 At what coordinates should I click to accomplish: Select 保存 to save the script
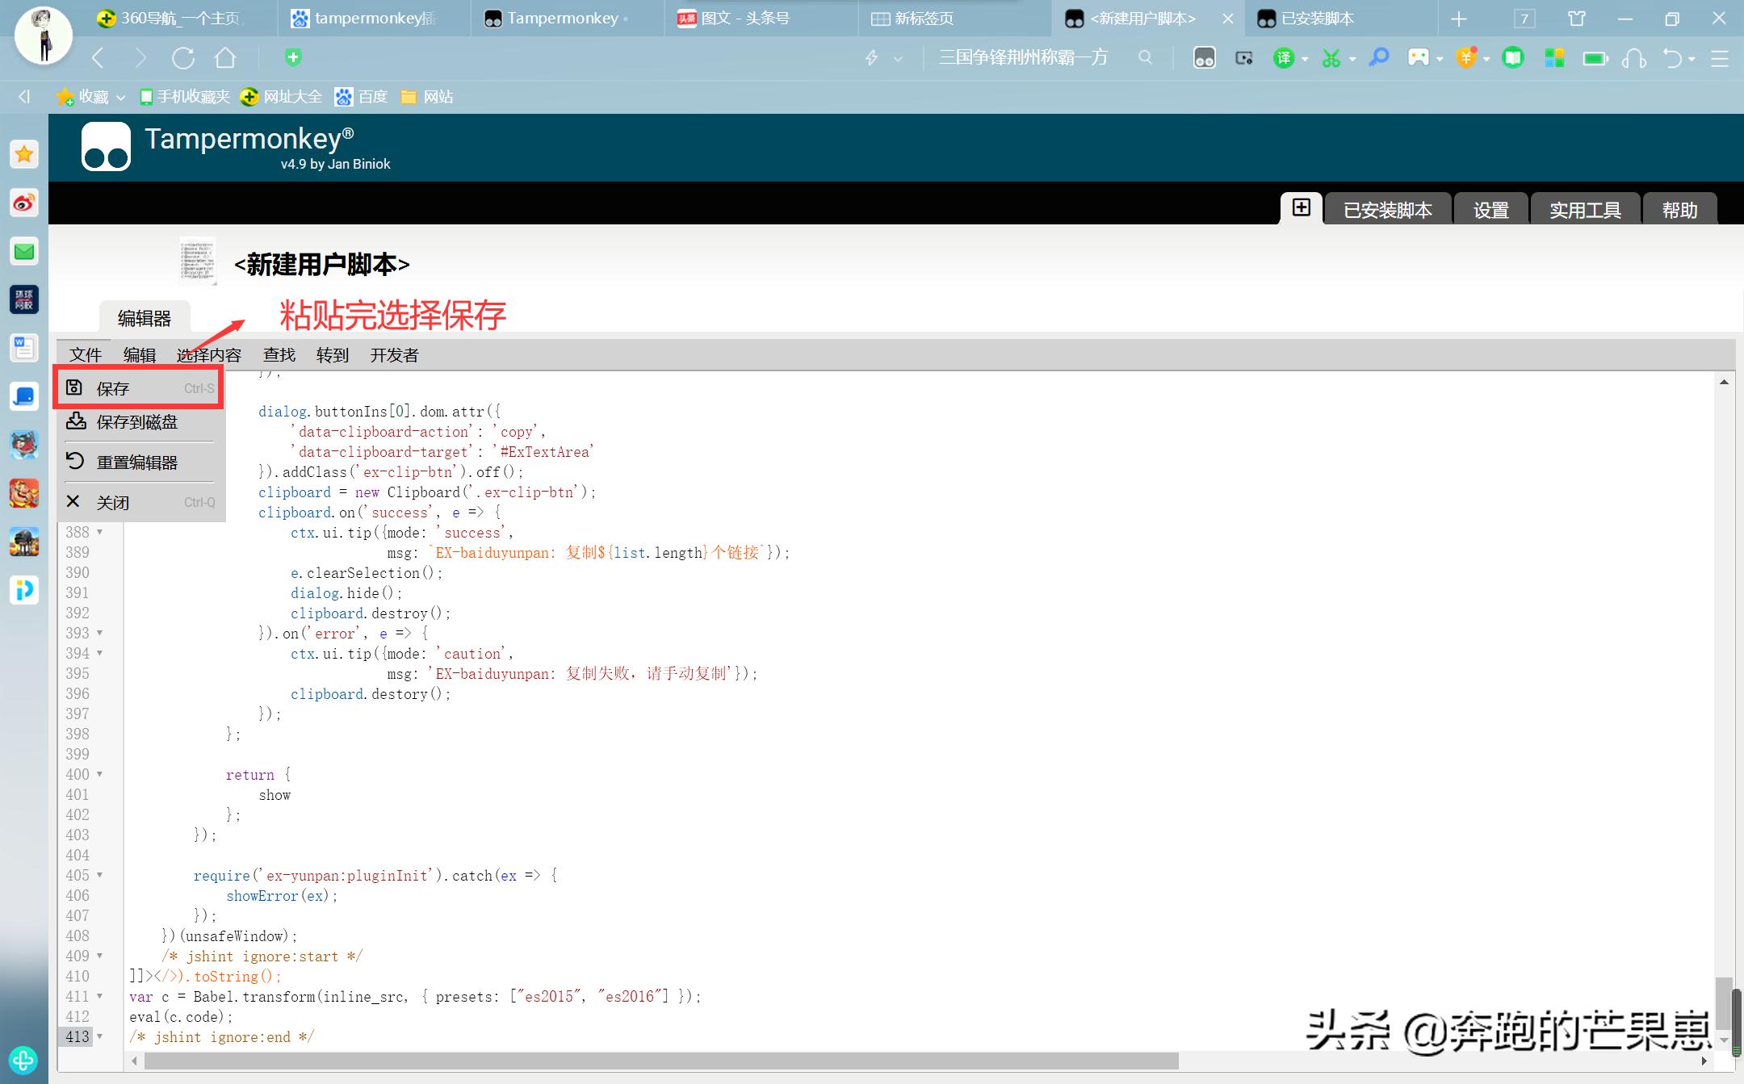(113, 388)
